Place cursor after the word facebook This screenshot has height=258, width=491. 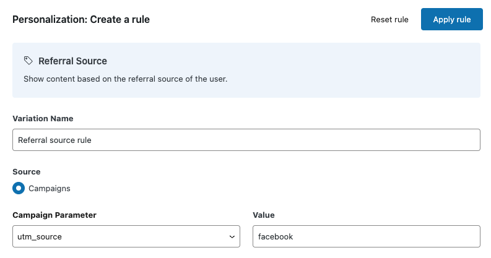pos(295,236)
